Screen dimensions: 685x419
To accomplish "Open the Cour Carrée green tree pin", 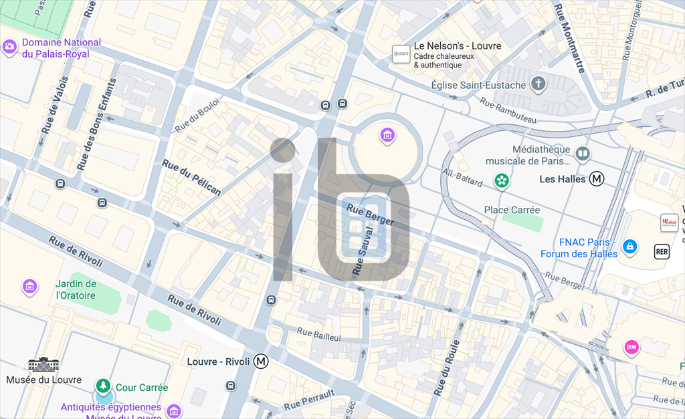I will [x=103, y=386].
